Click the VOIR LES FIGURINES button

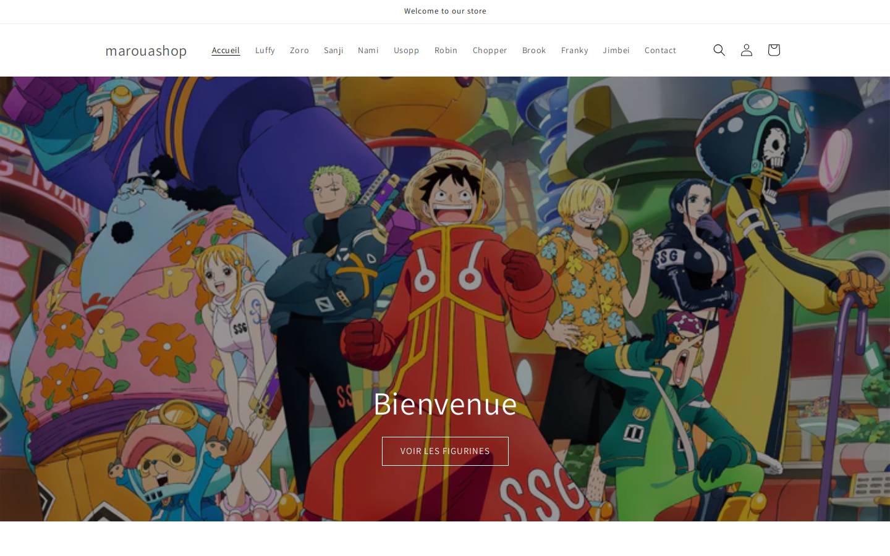click(445, 451)
